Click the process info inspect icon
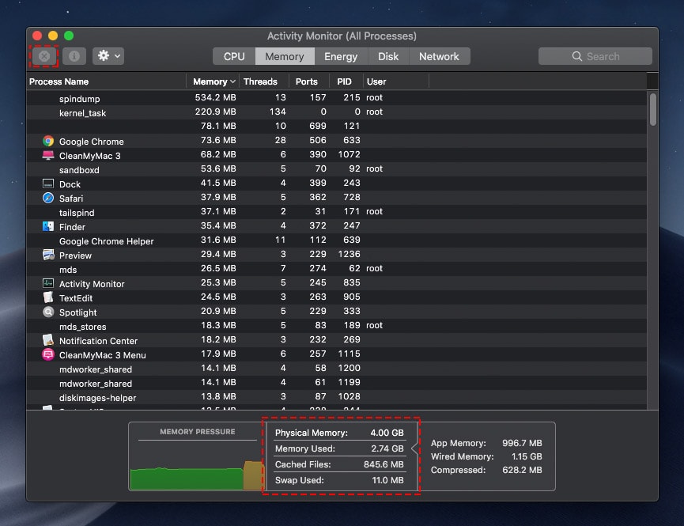 pyautogui.click(x=74, y=56)
